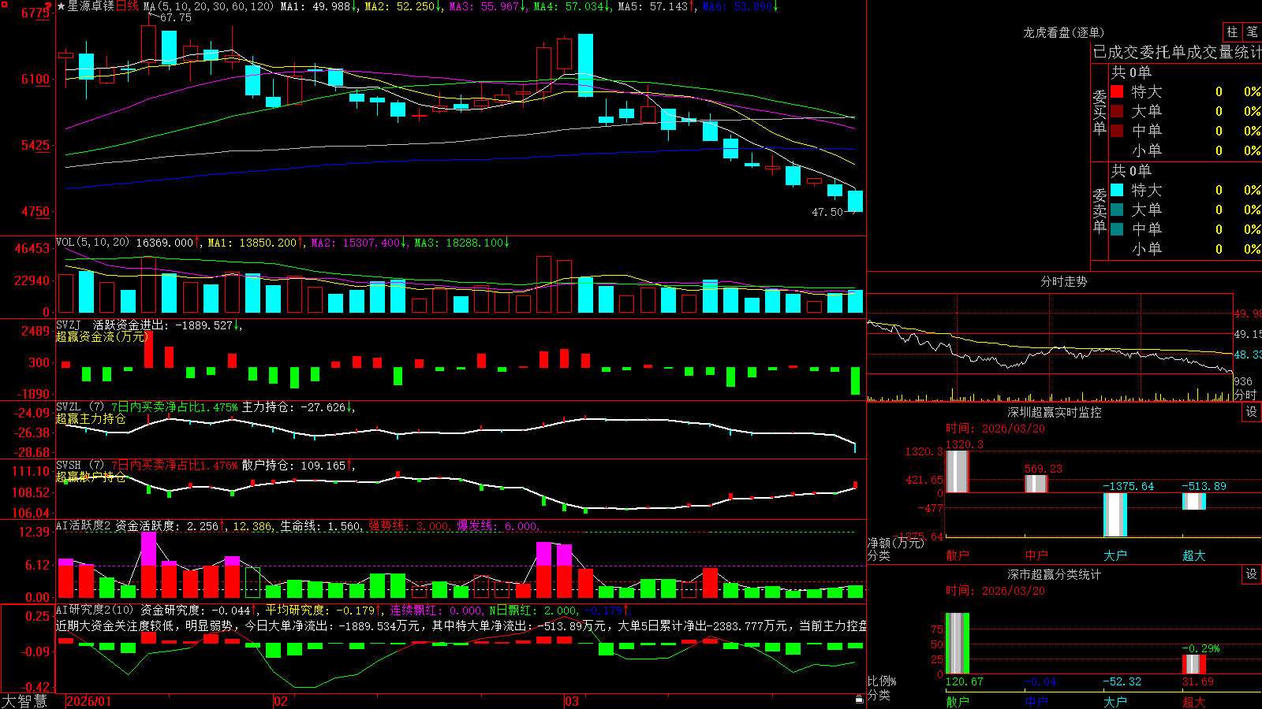This screenshot has height=709, width=1262.
Task: Click the 散户 bar showing 1320.3
Action: pyautogui.click(x=957, y=471)
